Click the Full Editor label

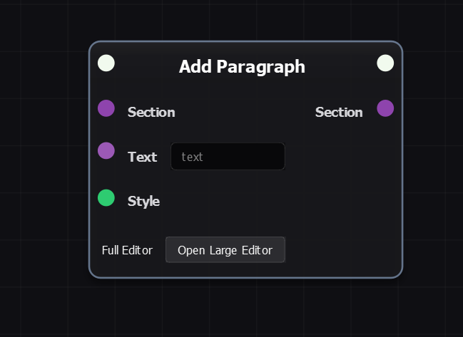click(127, 250)
